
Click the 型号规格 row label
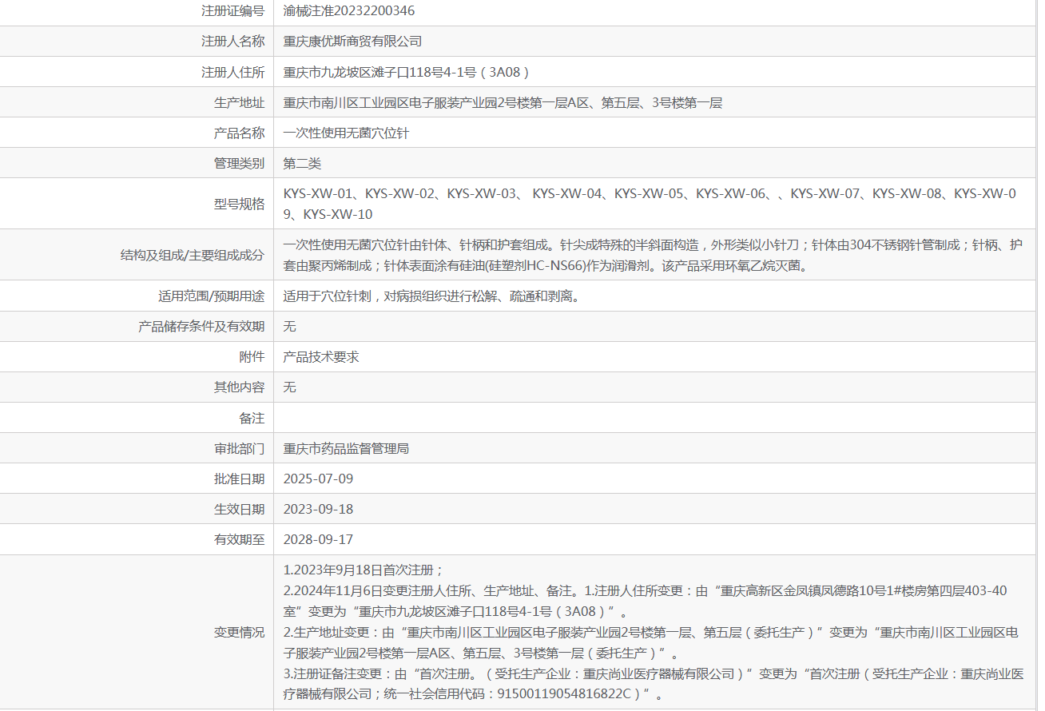(239, 204)
